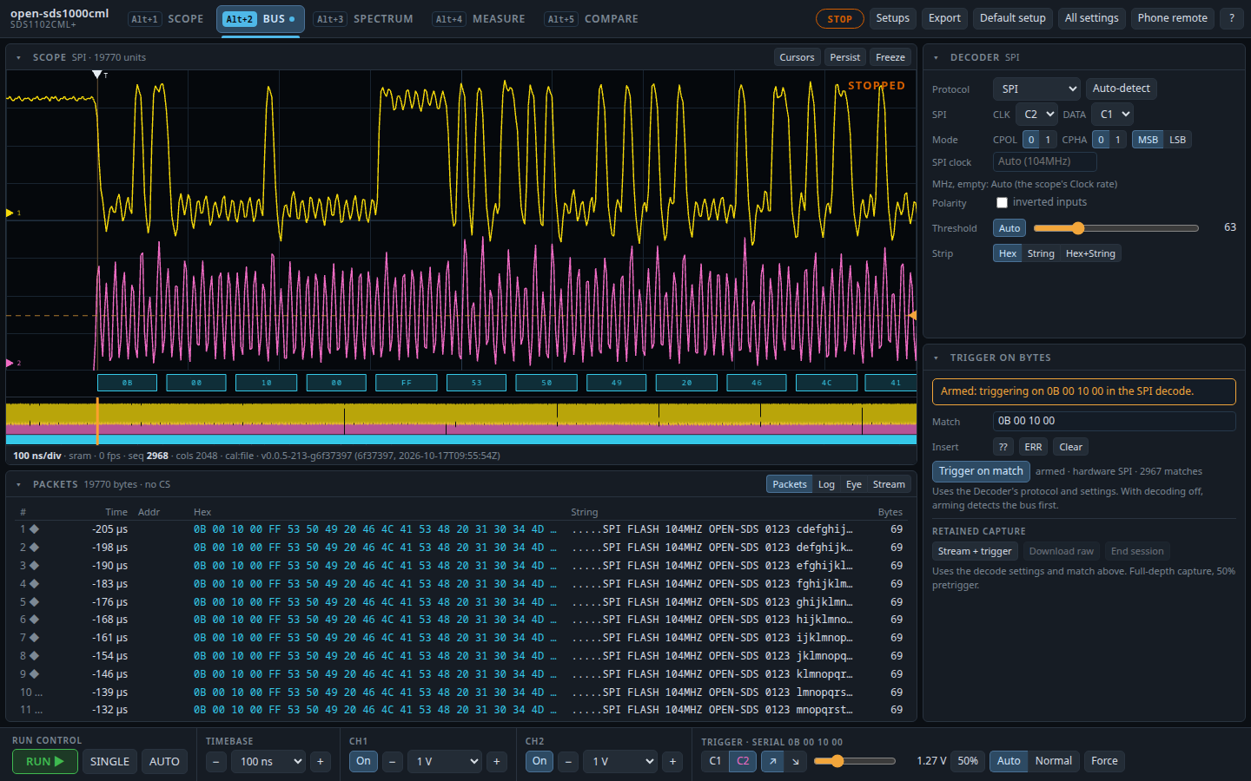Click the STOP button
The height and width of the screenshot is (781, 1251).
[840, 18]
